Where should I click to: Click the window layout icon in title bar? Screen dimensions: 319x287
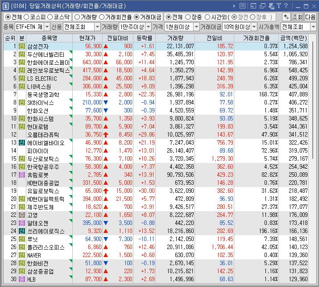[x=253, y=6]
